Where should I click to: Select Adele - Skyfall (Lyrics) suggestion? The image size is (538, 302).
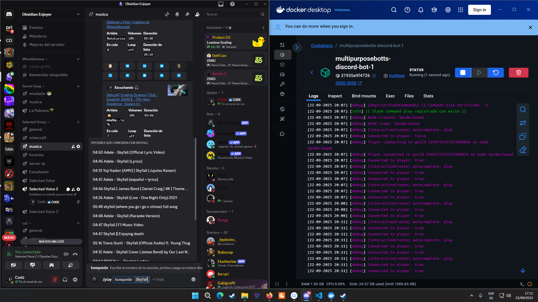[117, 161]
